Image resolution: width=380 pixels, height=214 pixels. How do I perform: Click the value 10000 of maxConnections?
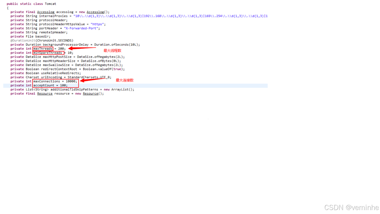click(x=71, y=82)
